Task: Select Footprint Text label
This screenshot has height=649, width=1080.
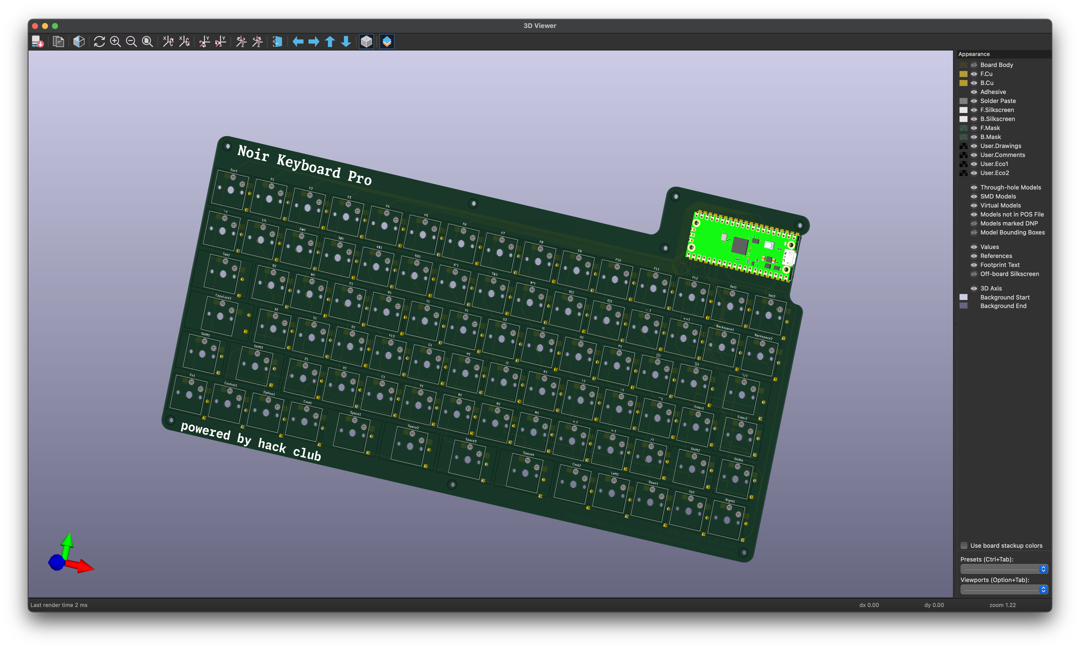Action: [999, 265]
